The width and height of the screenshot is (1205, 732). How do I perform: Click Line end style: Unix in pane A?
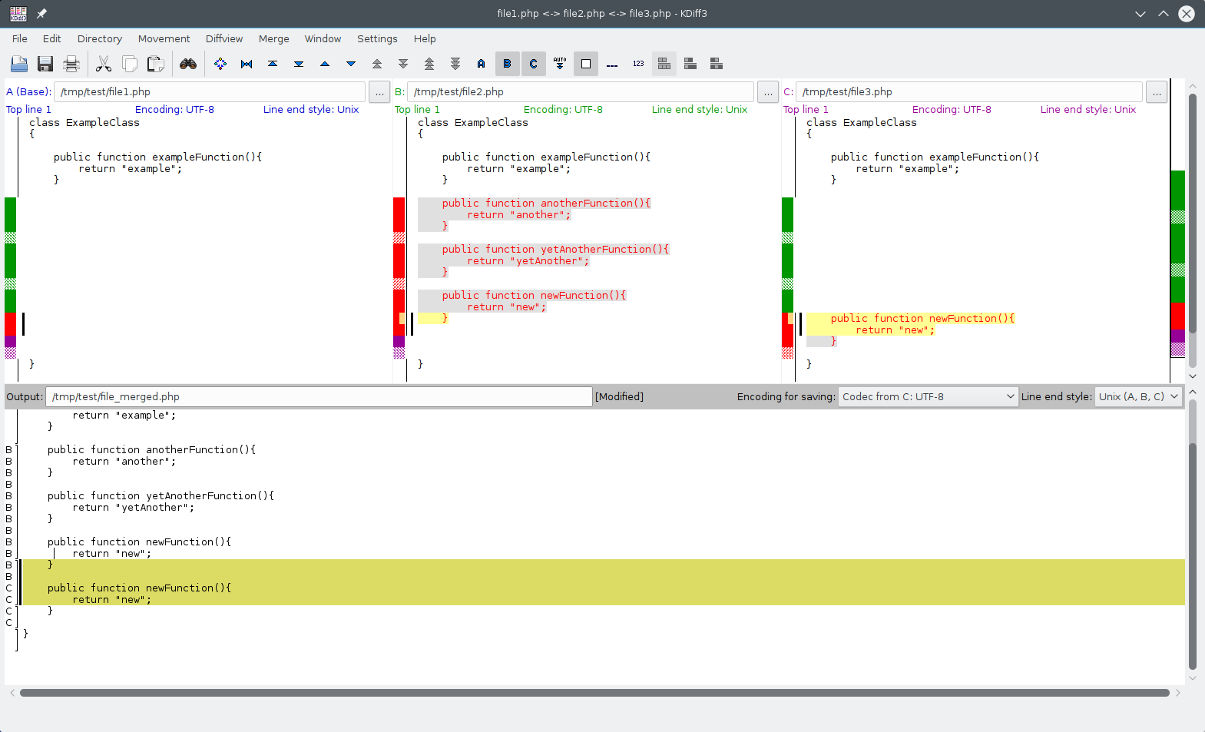click(311, 110)
